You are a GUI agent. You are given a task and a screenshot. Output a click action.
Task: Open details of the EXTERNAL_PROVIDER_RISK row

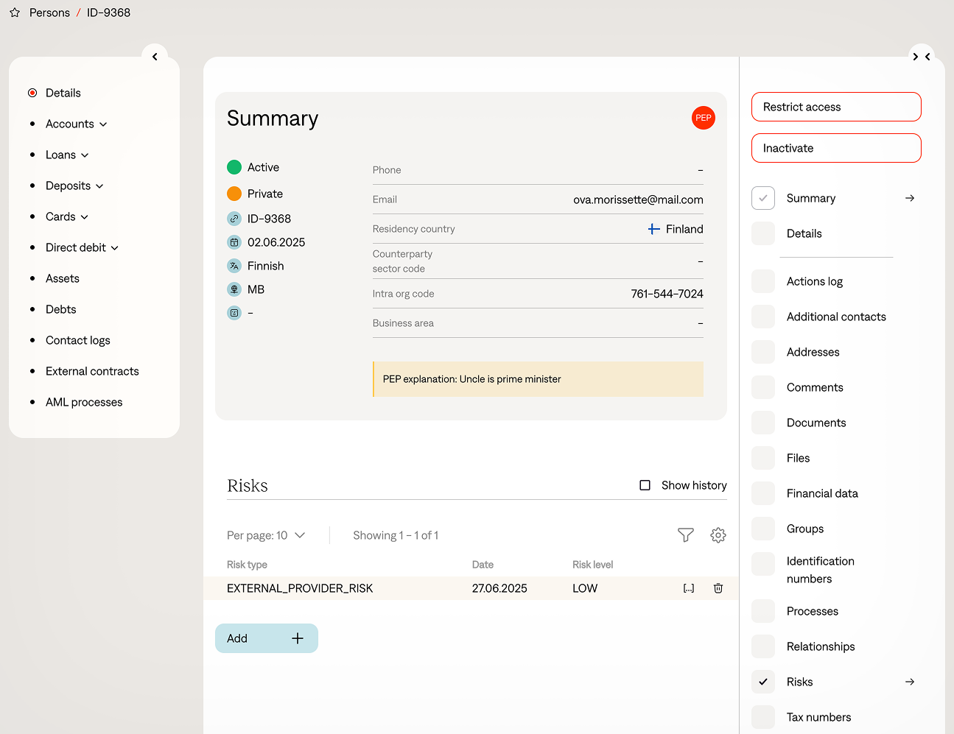coord(689,588)
